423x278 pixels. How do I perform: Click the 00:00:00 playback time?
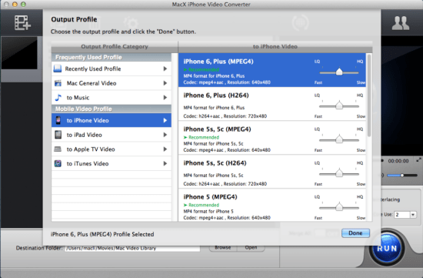(398, 161)
